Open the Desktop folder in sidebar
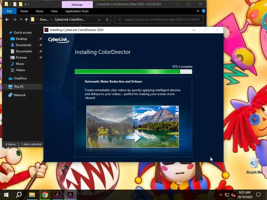This screenshot has height=200, width=267. click(21, 39)
